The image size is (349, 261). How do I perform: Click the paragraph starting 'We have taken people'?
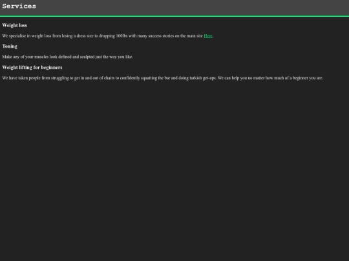163,78
